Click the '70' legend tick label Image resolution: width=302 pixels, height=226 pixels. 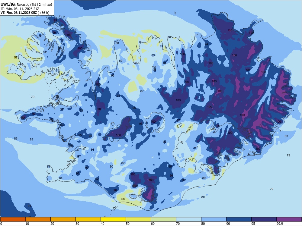click(x=178, y=224)
